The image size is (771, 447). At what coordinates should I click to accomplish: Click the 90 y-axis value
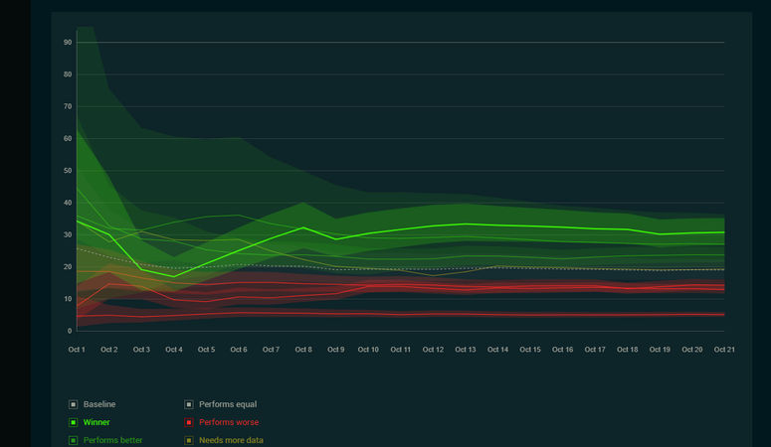point(68,43)
